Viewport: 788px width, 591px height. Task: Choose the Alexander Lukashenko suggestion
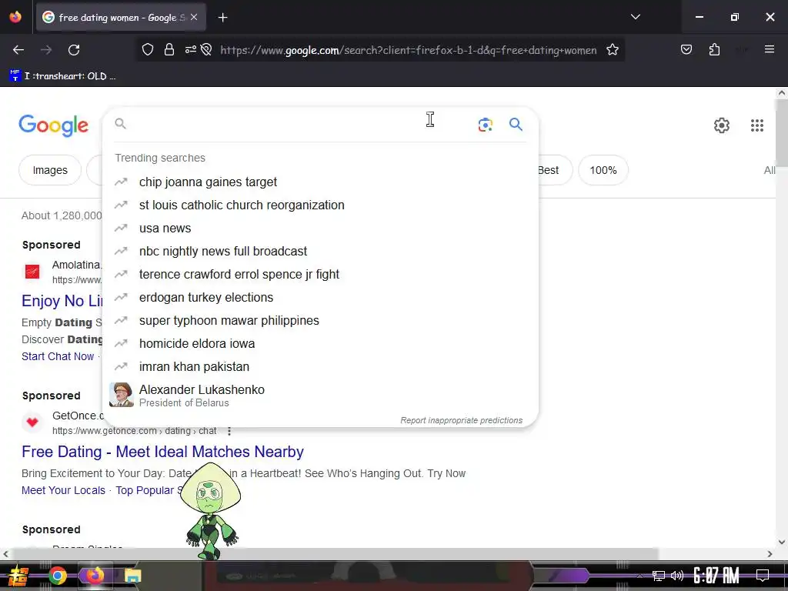click(320, 395)
